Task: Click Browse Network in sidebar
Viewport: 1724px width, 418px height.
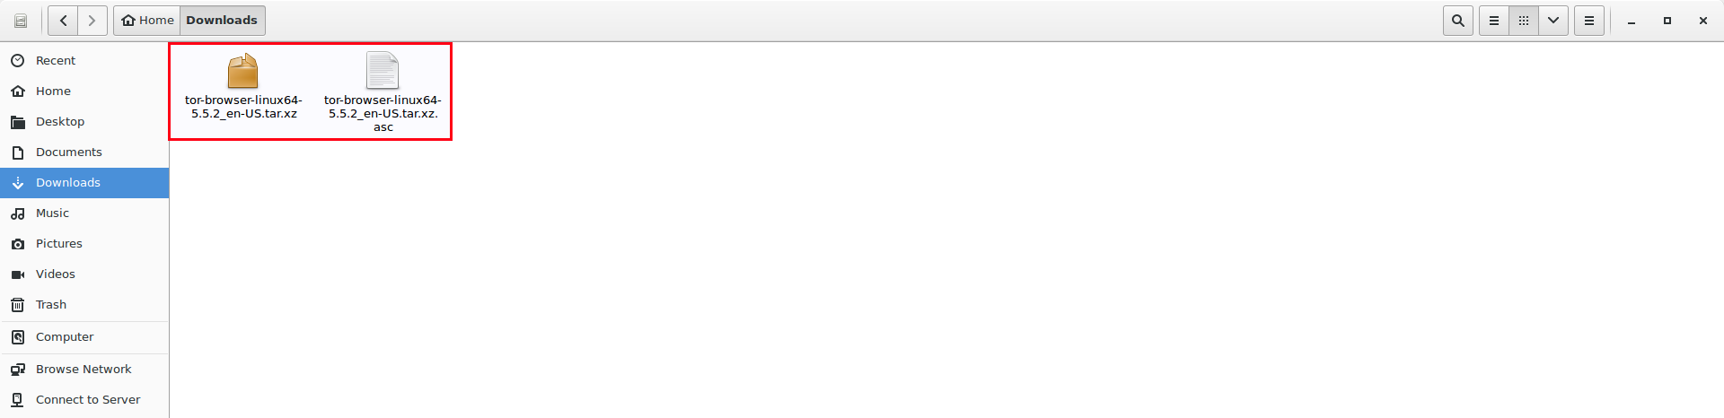Action: pos(84,370)
